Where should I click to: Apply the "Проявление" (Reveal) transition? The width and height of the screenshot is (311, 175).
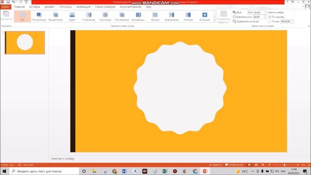[122, 16]
